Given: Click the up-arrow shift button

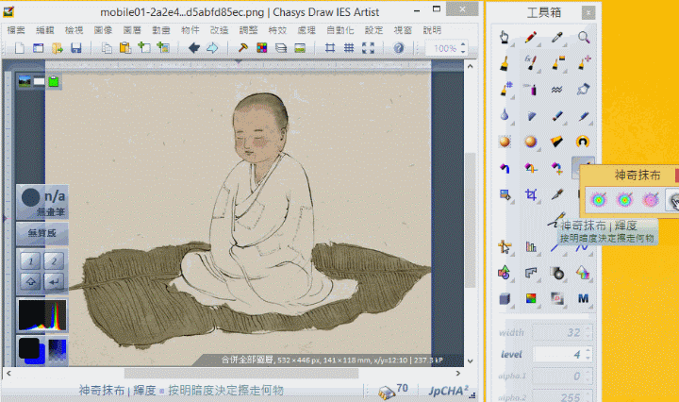Looking at the screenshot, I should click(x=31, y=281).
